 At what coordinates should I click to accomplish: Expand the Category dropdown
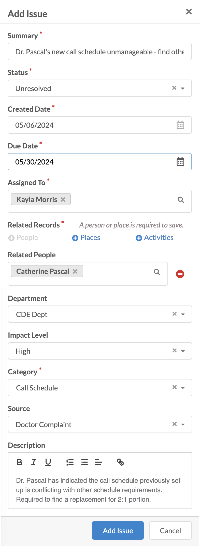[183, 388]
